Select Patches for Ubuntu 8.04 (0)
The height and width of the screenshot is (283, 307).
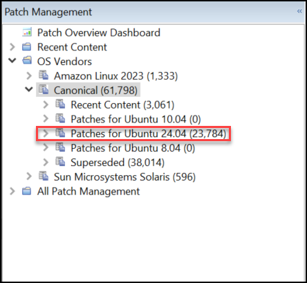[133, 148]
